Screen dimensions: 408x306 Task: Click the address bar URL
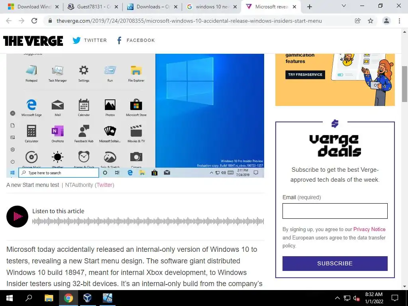click(x=189, y=21)
